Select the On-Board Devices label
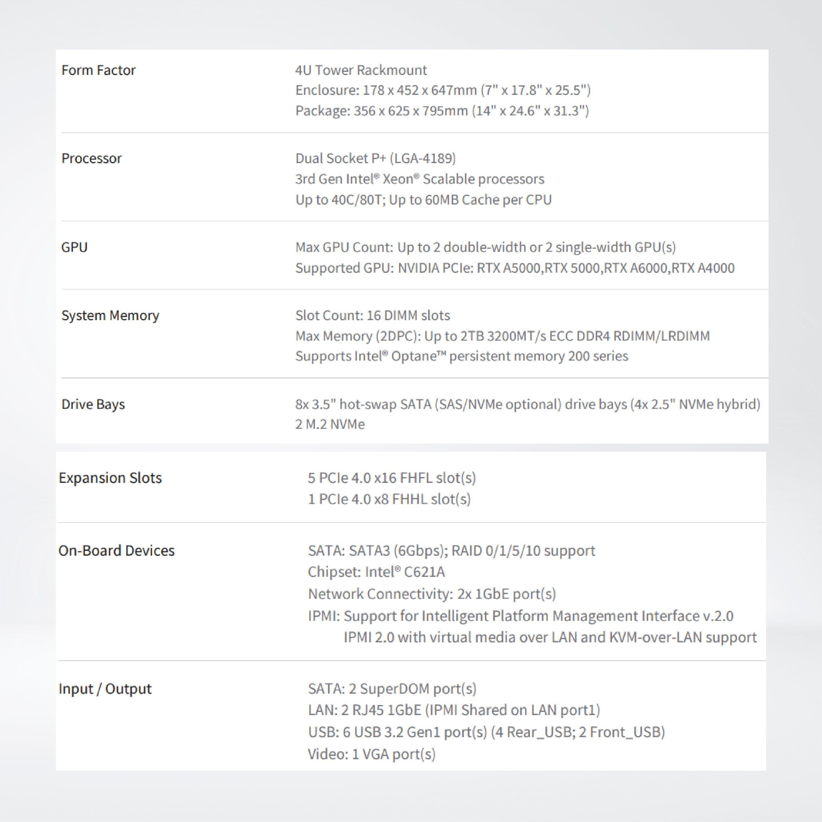The height and width of the screenshot is (822, 822). pyautogui.click(x=117, y=551)
